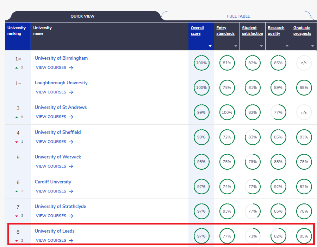Click Birmingham's 100% overall score circle

(x=201, y=63)
